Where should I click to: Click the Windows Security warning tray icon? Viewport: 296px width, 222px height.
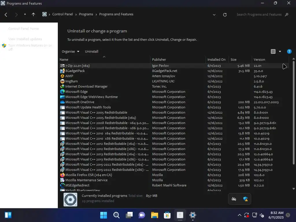coord(245,199)
